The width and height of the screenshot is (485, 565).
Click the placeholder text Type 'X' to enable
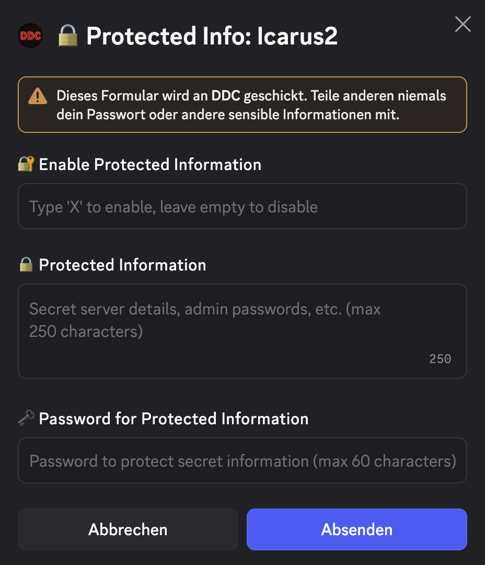point(172,206)
